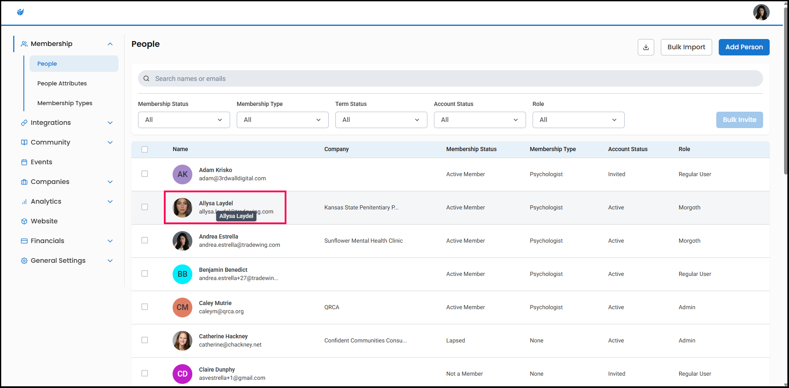Go to Membership Types page
Viewport: 789px width, 388px height.
65,103
